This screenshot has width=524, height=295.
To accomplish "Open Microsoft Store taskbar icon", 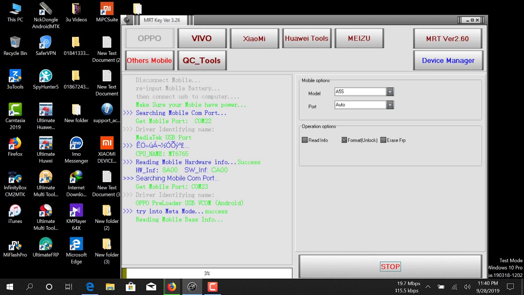I will tap(131, 287).
